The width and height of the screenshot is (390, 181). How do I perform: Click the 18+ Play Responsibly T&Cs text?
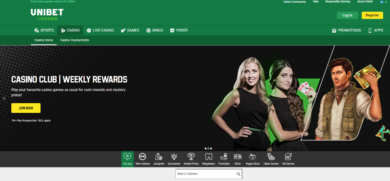pyautogui.click(x=31, y=120)
